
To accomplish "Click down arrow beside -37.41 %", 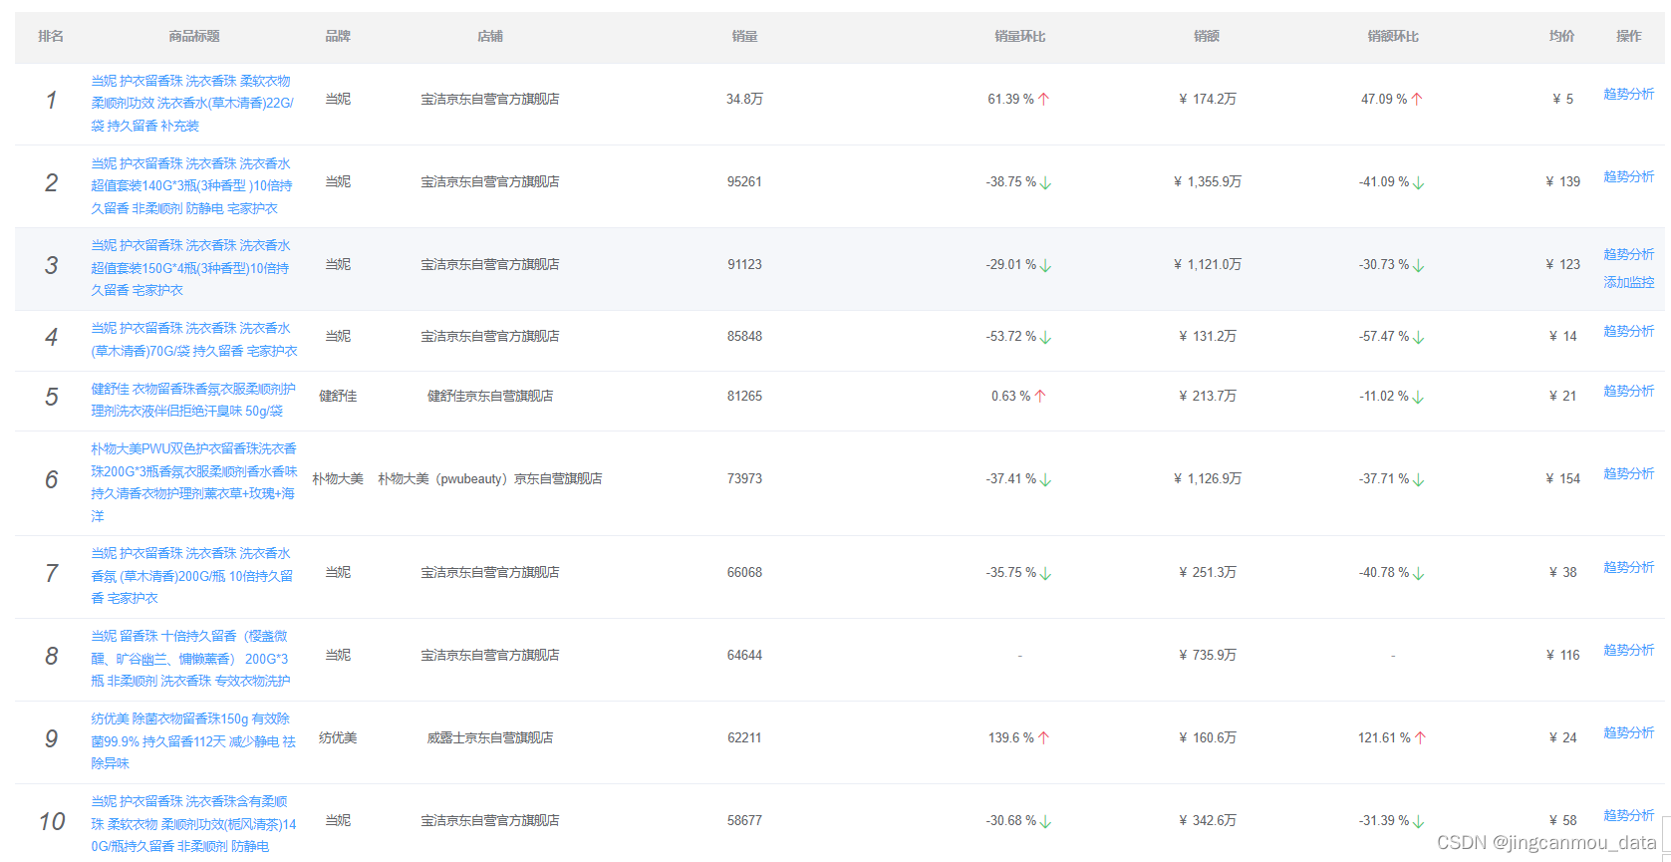I will pyautogui.click(x=1045, y=479).
